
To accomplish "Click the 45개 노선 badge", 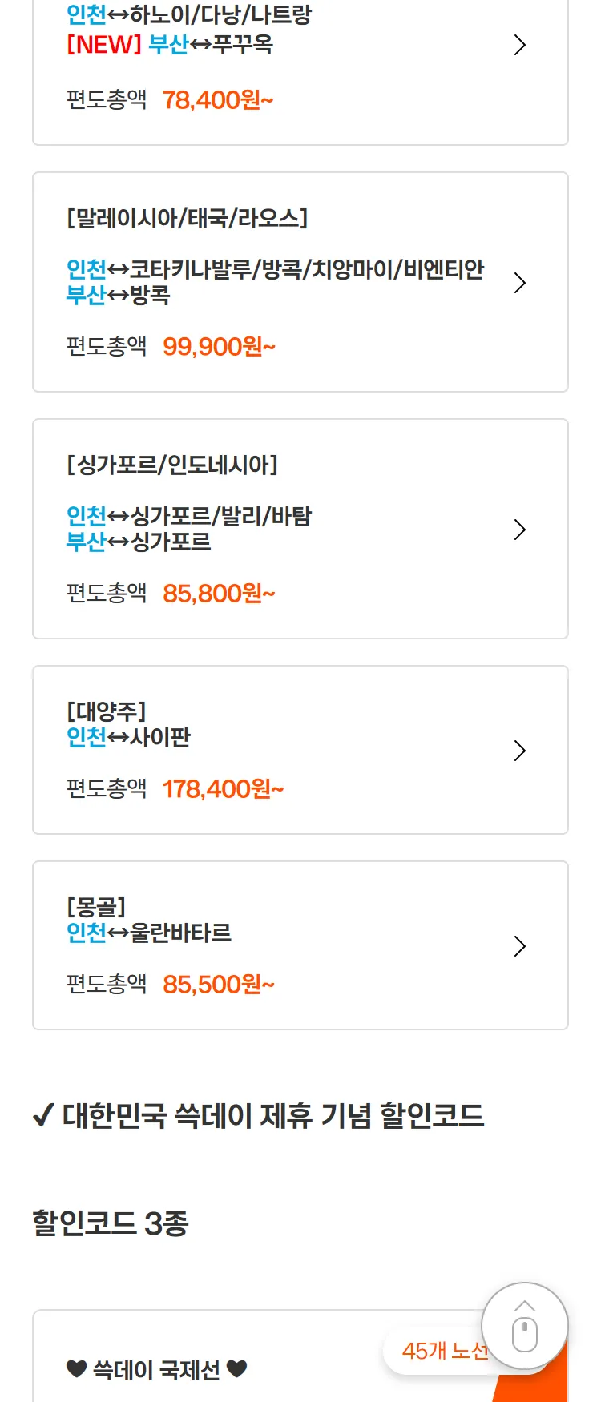I will pyautogui.click(x=443, y=1351).
